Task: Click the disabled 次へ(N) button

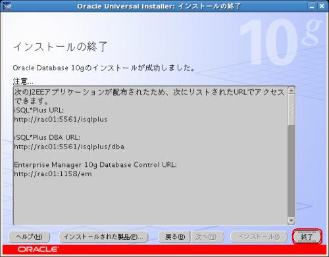Action: coord(207,237)
